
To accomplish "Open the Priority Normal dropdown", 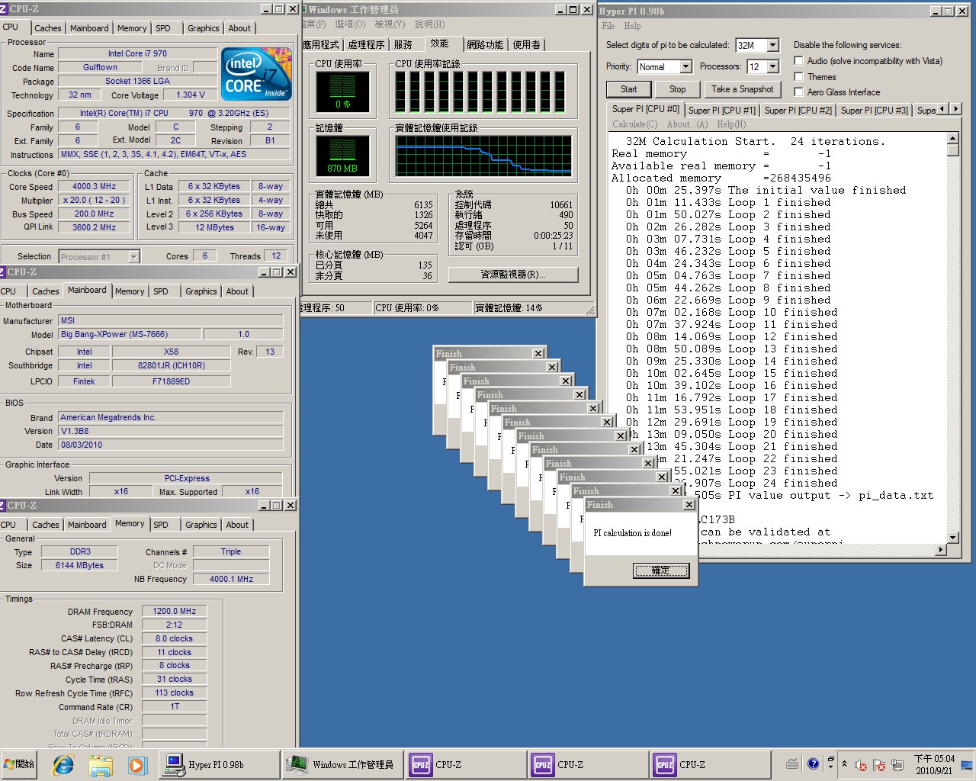I will tap(685, 66).
